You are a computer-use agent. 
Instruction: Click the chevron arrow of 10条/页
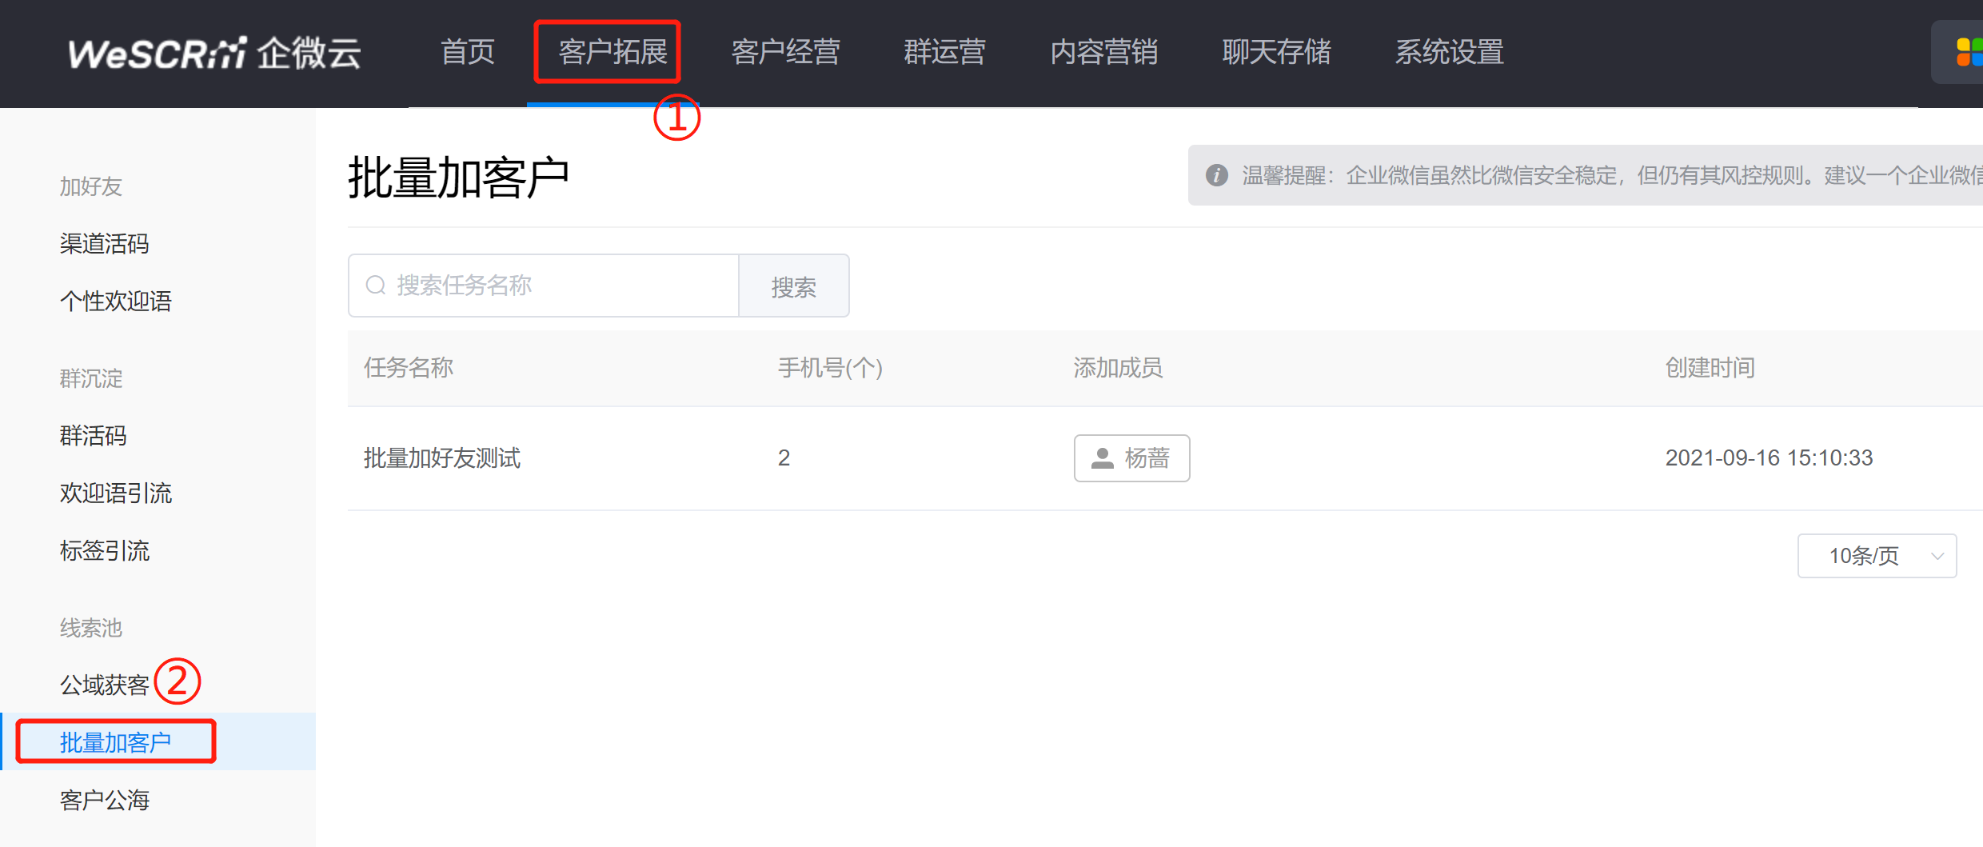[x=1937, y=556]
